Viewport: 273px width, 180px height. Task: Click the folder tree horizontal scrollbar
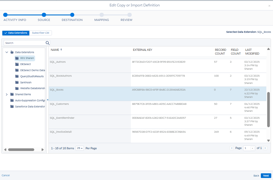click(x=21, y=150)
